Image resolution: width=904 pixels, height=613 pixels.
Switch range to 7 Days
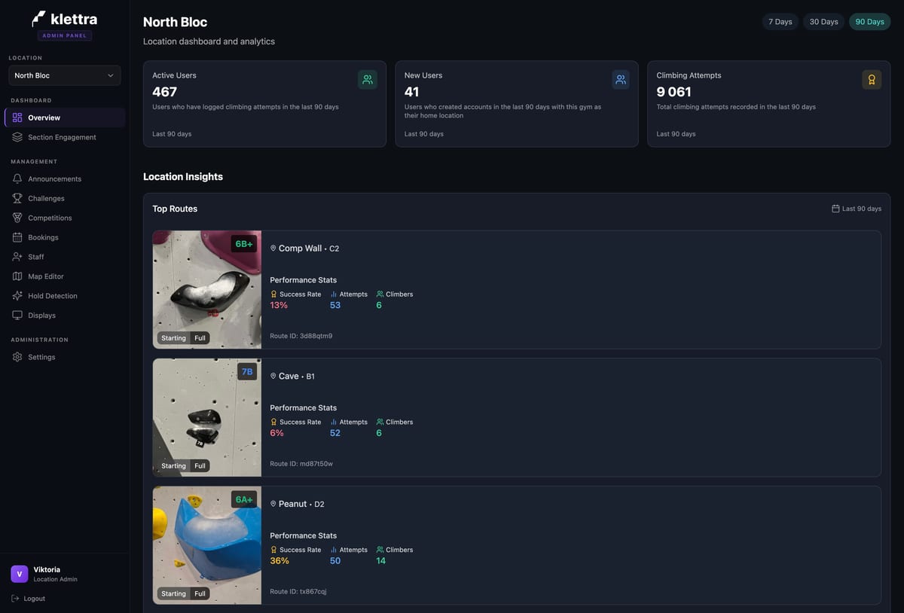[x=780, y=22]
